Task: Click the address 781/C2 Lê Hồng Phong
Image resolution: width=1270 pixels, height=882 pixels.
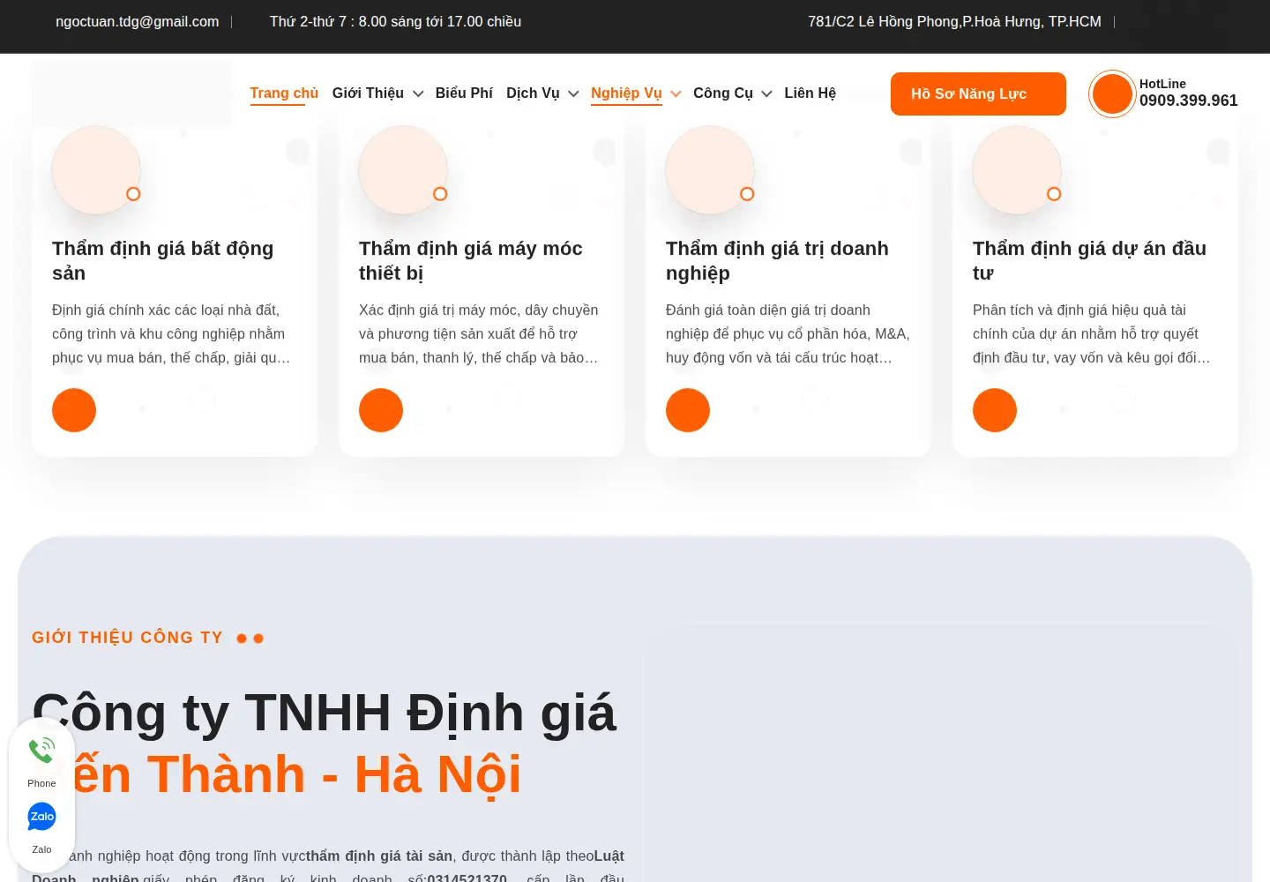Action: tap(954, 21)
